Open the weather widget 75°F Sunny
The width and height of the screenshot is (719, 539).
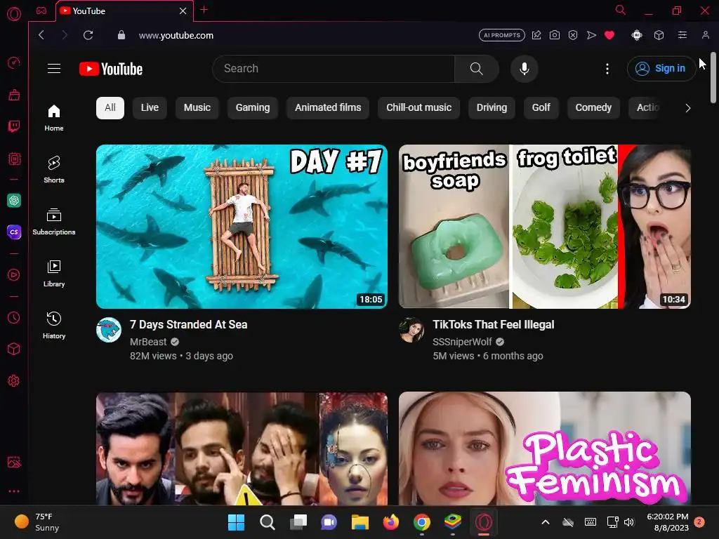[x=37, y=522]
